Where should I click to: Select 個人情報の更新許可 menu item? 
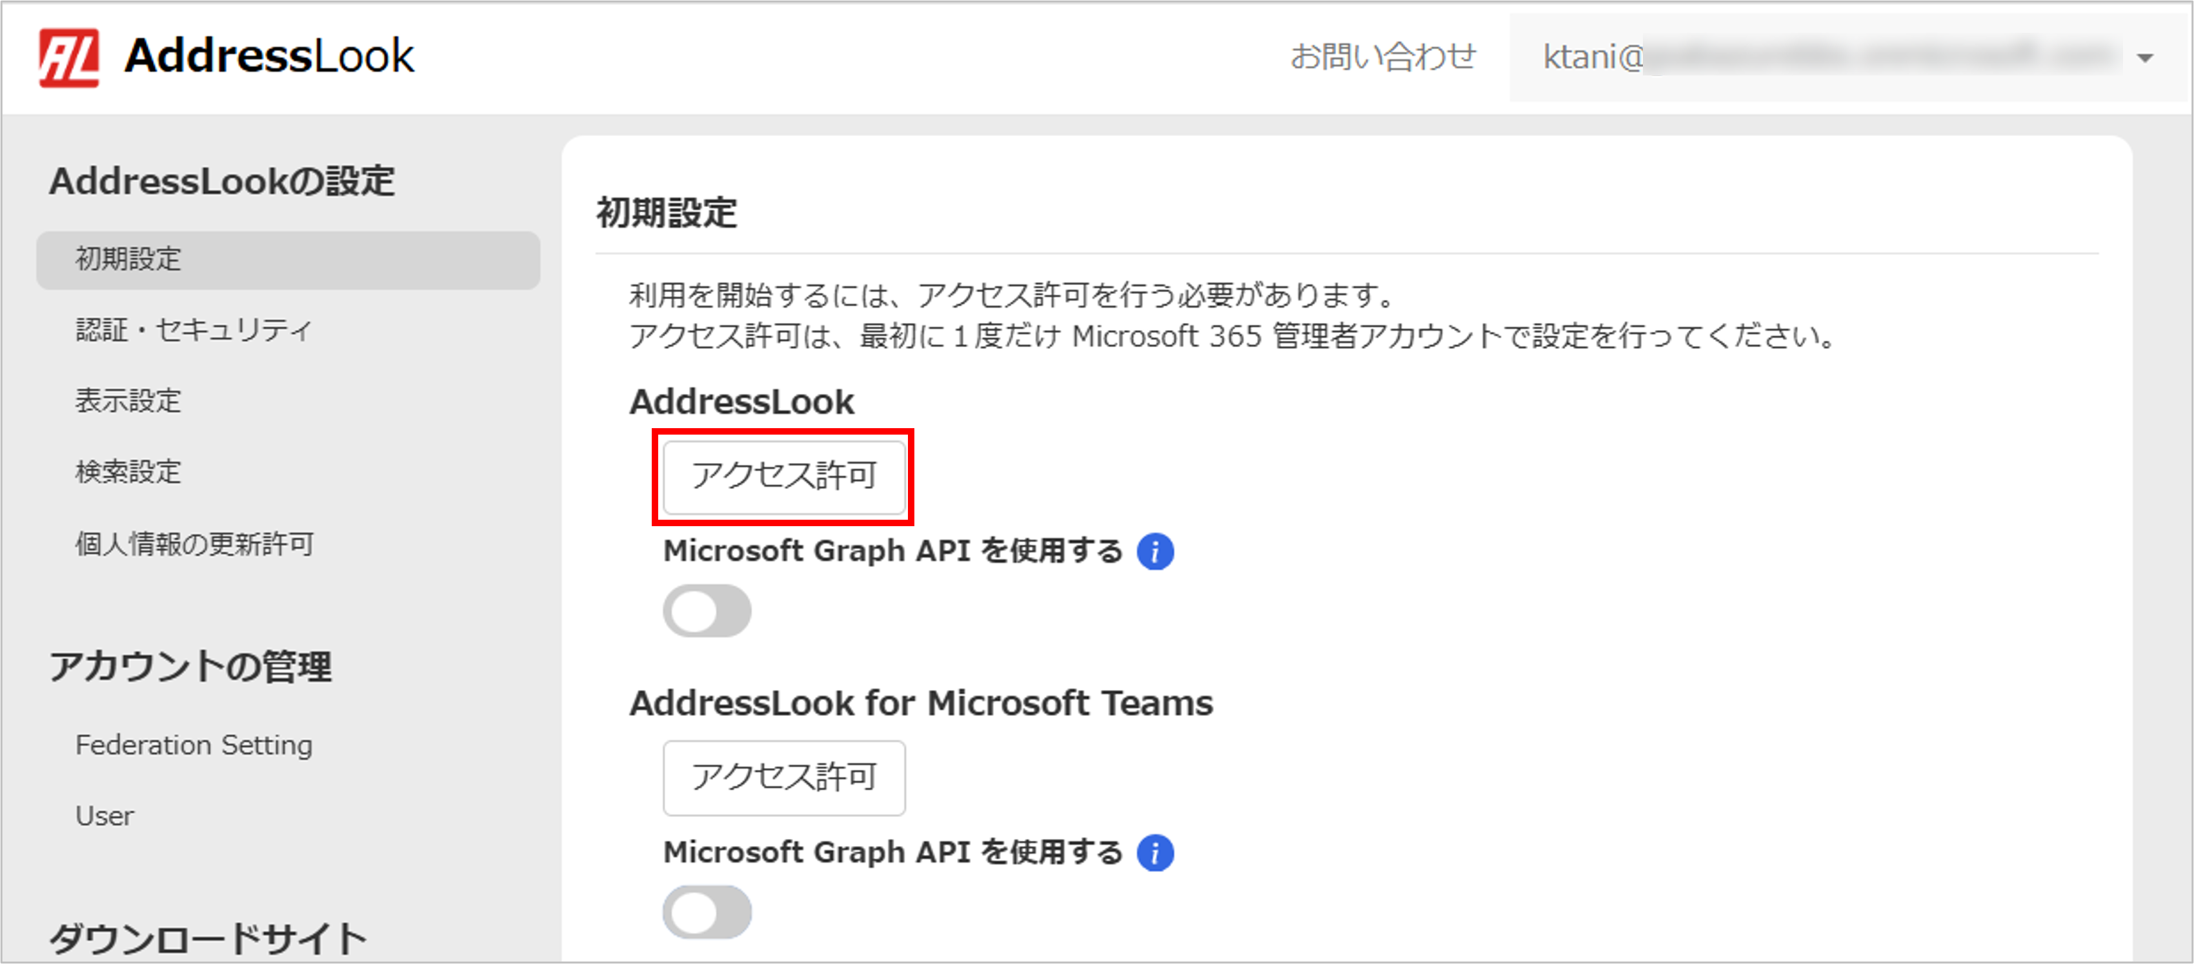194,544
